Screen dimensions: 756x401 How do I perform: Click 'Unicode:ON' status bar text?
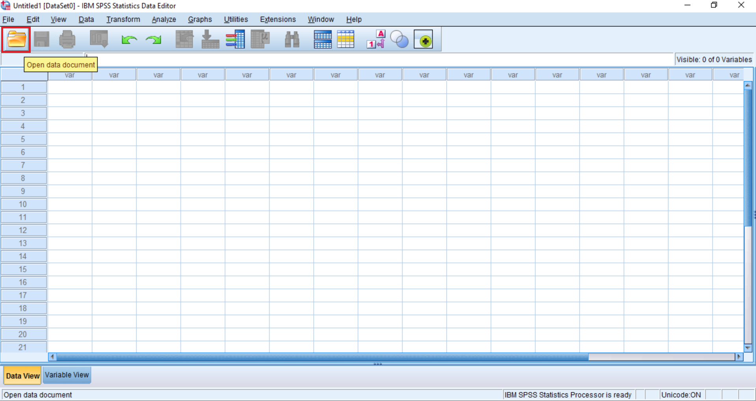click(681, 395)
